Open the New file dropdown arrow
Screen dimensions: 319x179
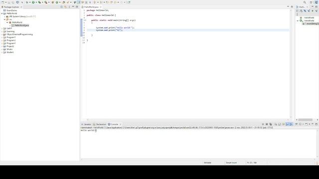[6, 2]
